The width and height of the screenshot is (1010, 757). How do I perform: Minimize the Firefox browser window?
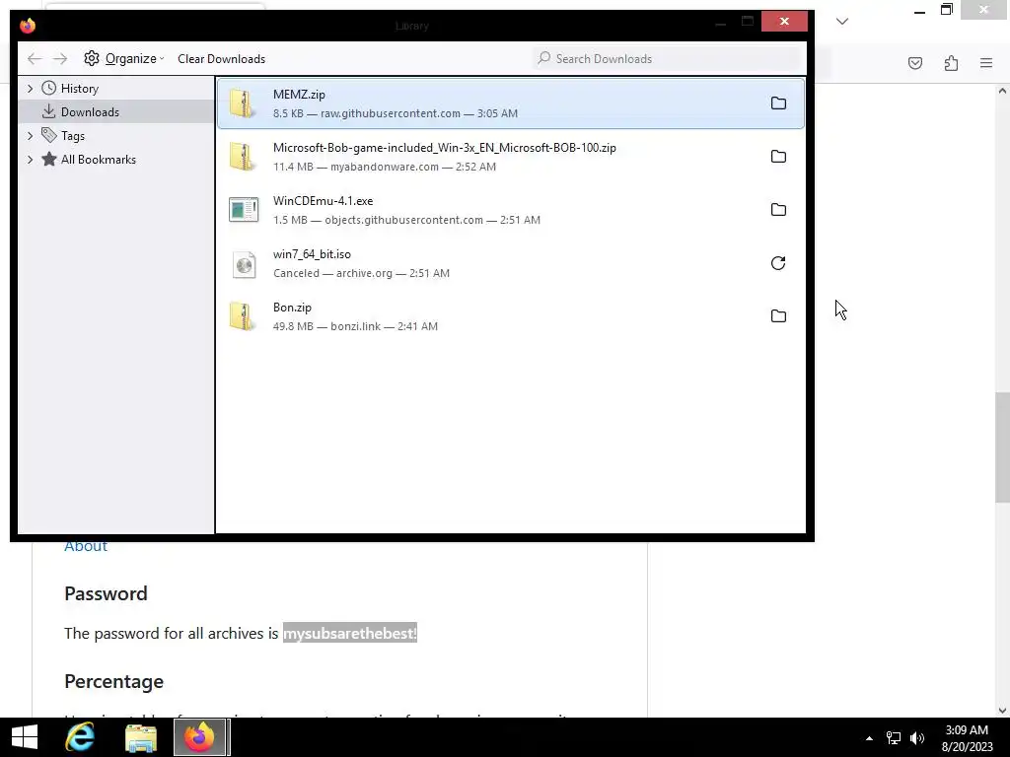pos(919,11)
